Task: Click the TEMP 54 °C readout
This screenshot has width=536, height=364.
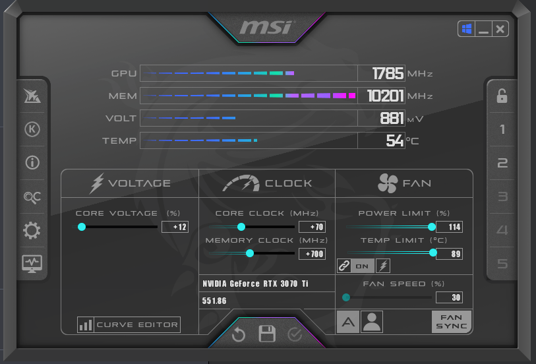Action: [x=381, y=140]
